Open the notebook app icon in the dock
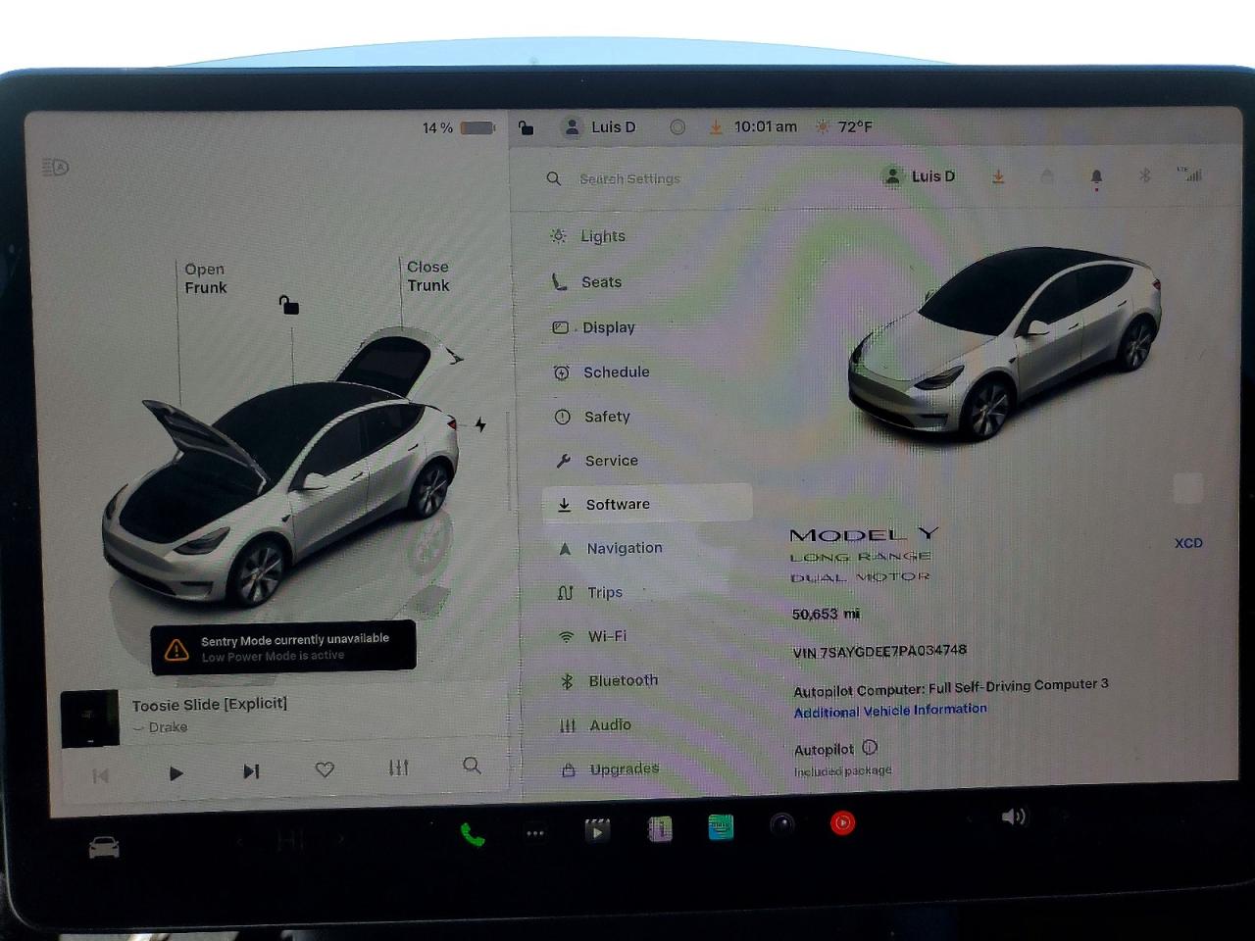 (660, 829)
